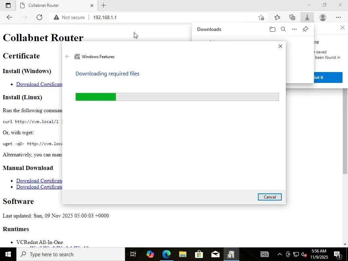Click first Download Certificate link under Manual Download
The height and width of the screenshot is (261, 348).
click(39, 181)
